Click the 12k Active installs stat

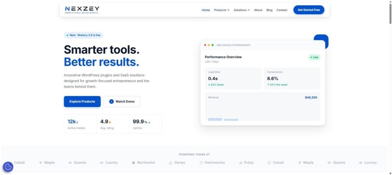pos(80,124)
